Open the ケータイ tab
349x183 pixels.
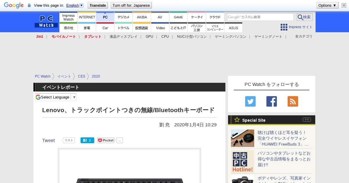click(x=197, y=17)
